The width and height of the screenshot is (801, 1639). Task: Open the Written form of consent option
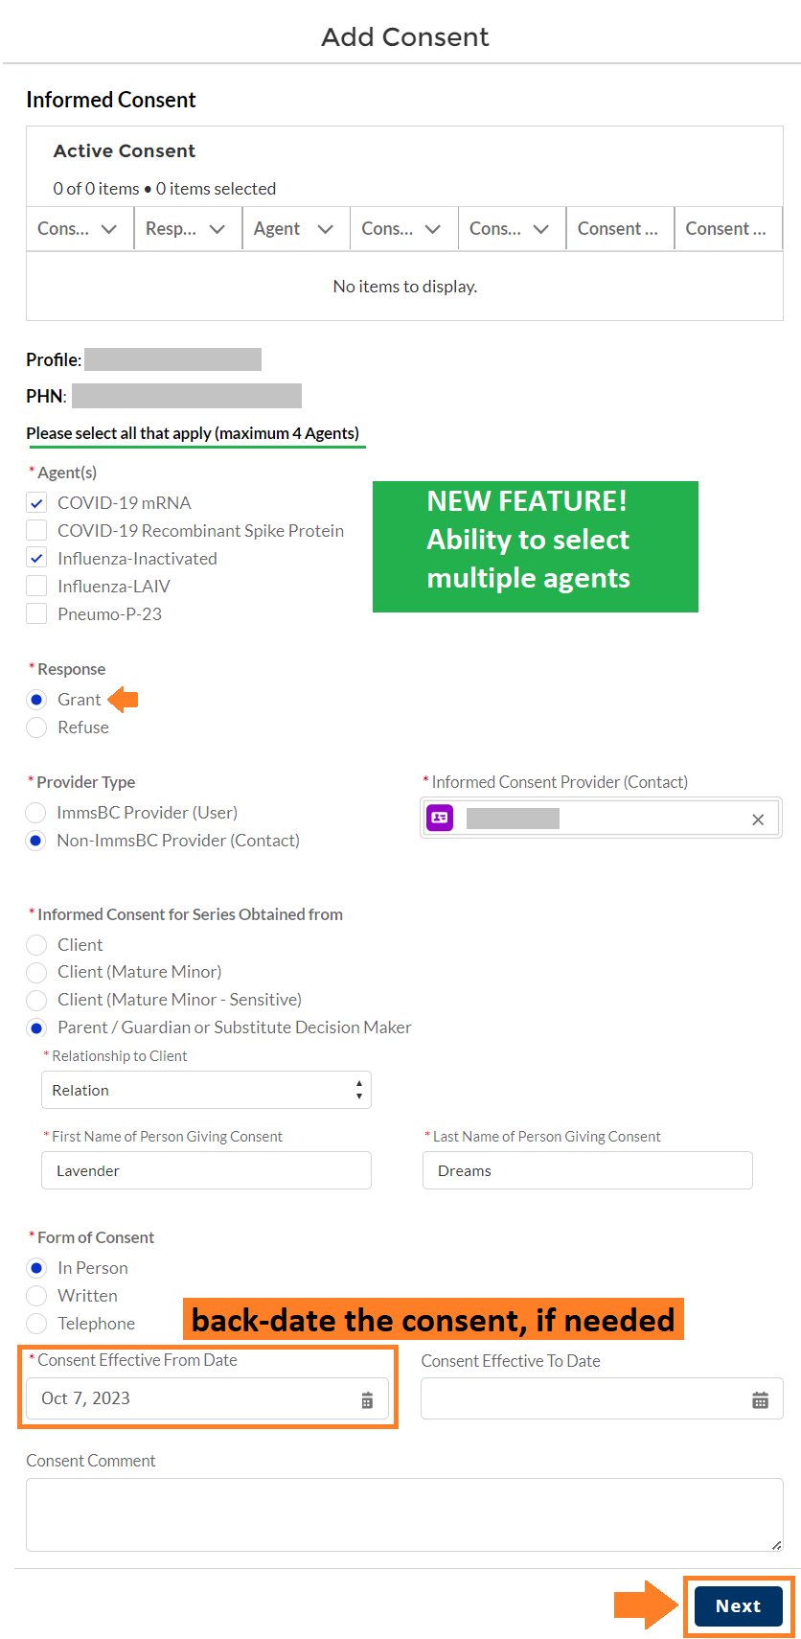[x=35, y=1295]
